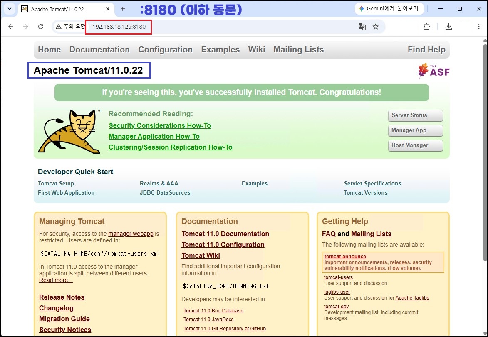Select the Apache Tomcat/11.0.22 tab
Viewport: 488px width, 337px height.
point(65,9)
